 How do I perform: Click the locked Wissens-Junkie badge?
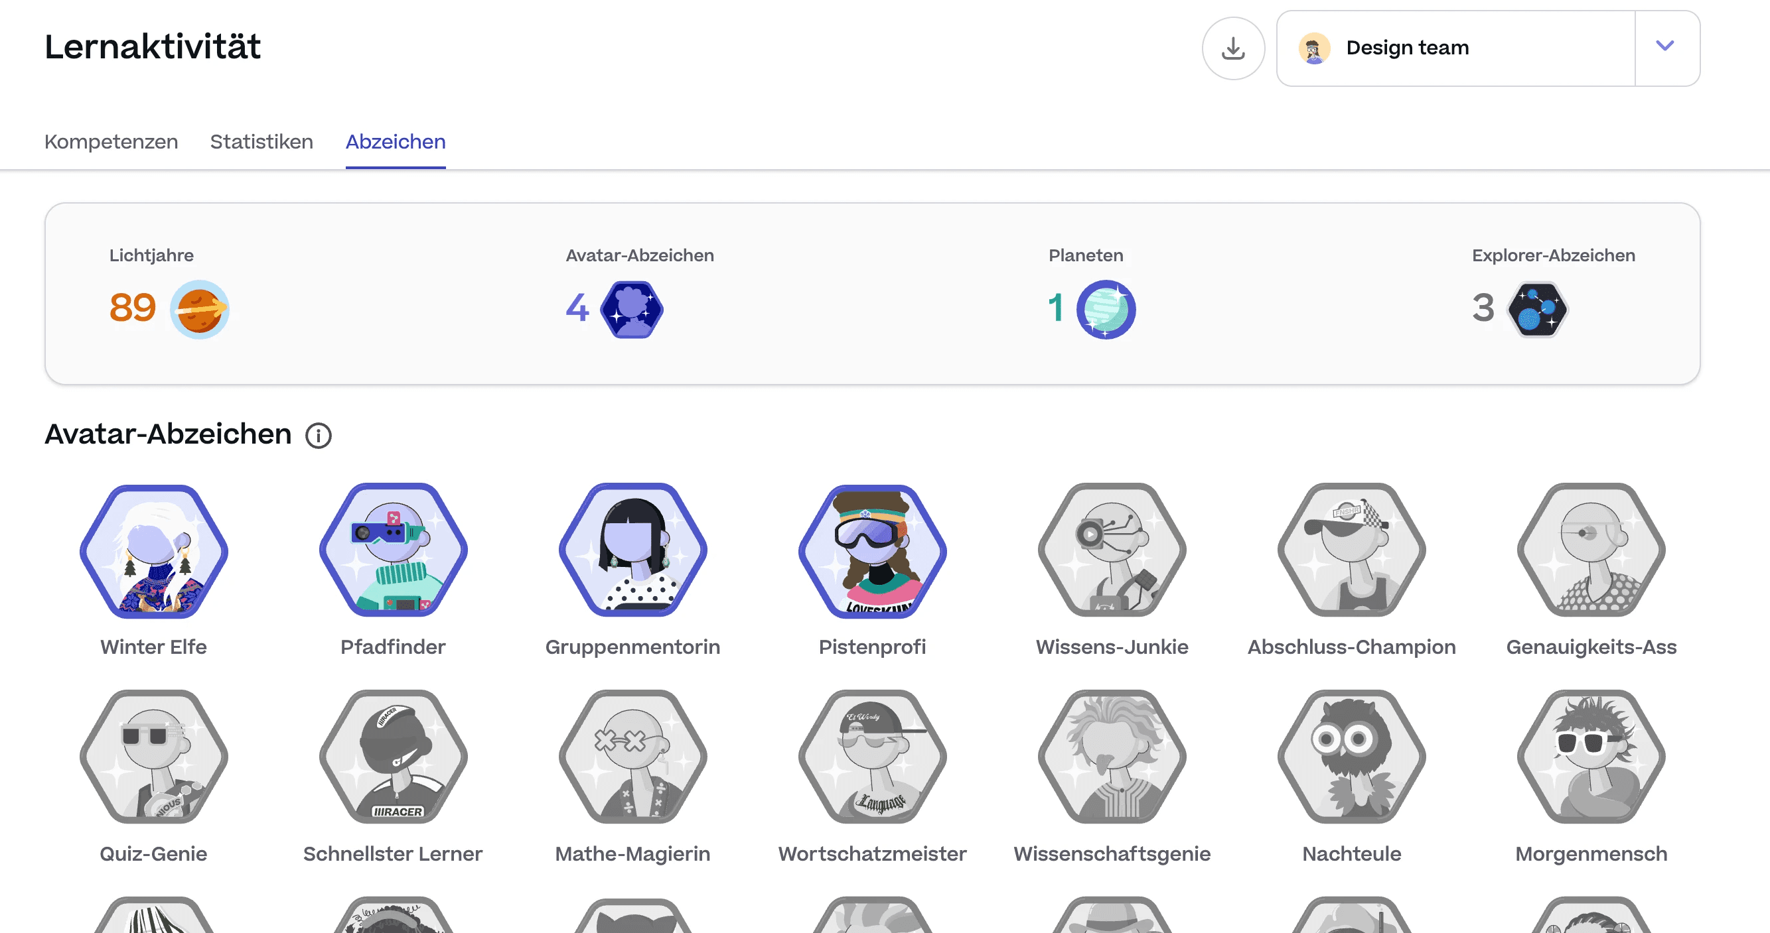pos(1111,550)
